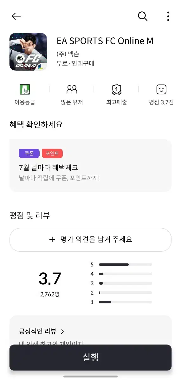
Task: Tap the 최고매출 top grossing badge icon
Action: 117,90
